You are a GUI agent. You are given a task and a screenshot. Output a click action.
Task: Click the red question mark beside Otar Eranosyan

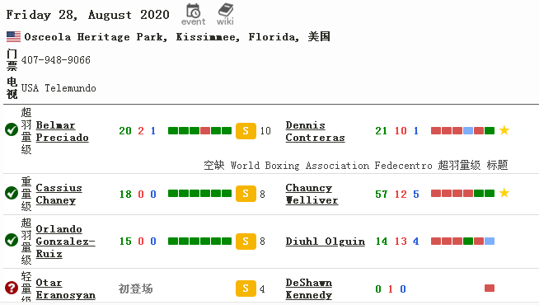coord(12,288)
